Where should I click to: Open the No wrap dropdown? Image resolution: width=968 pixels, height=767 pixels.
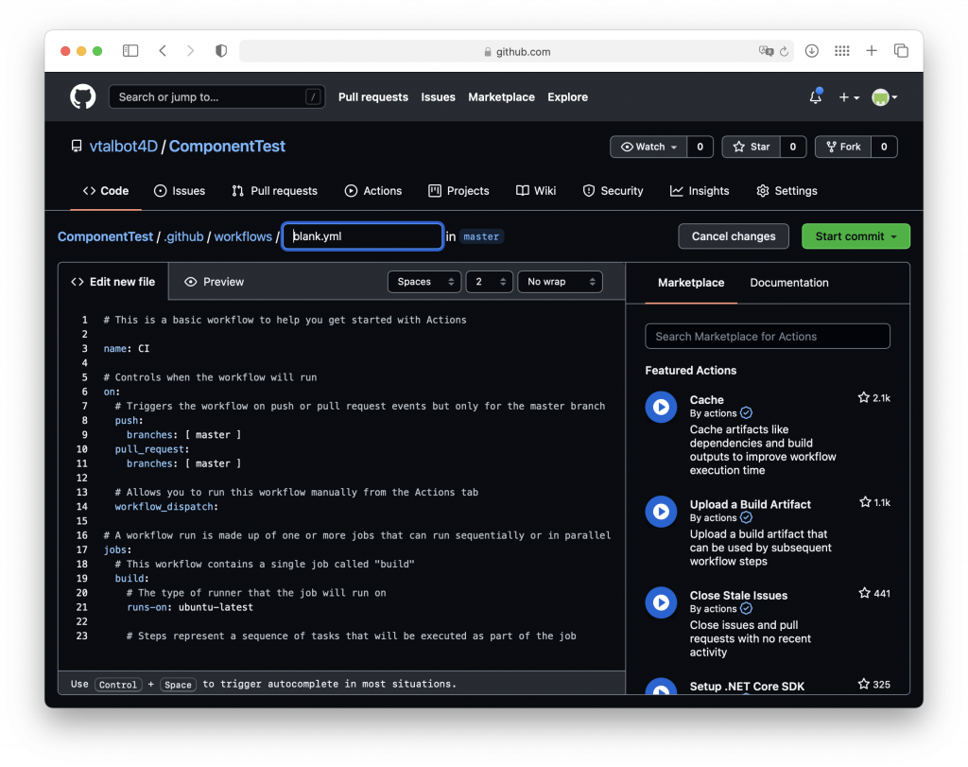point(560,282)
